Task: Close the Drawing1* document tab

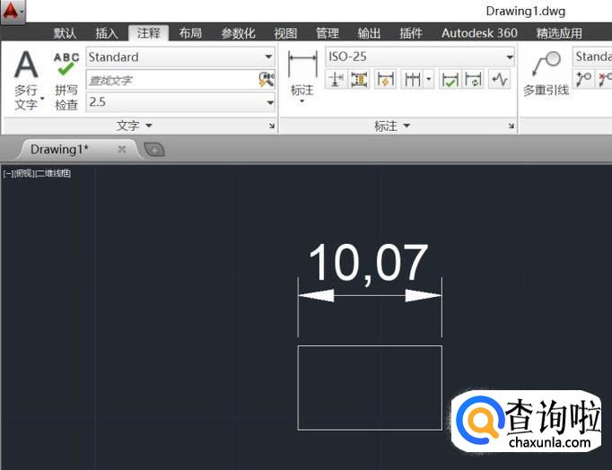Action: tap(122, 149)
